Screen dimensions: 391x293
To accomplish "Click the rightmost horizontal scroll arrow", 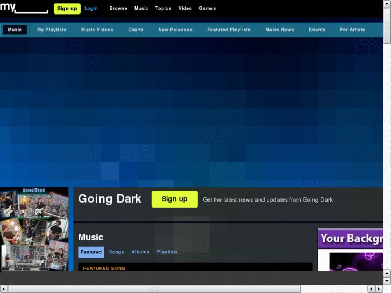I will click(379, 289).
